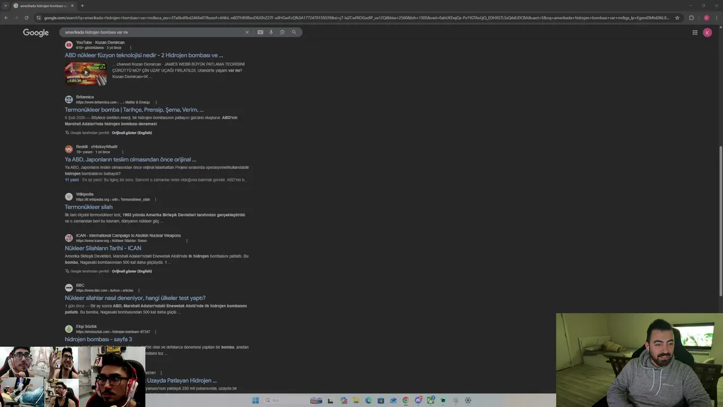Open File Explorer from the taskbar
The height and width of the screenshot is (407, 723).
tap(356, 400)
